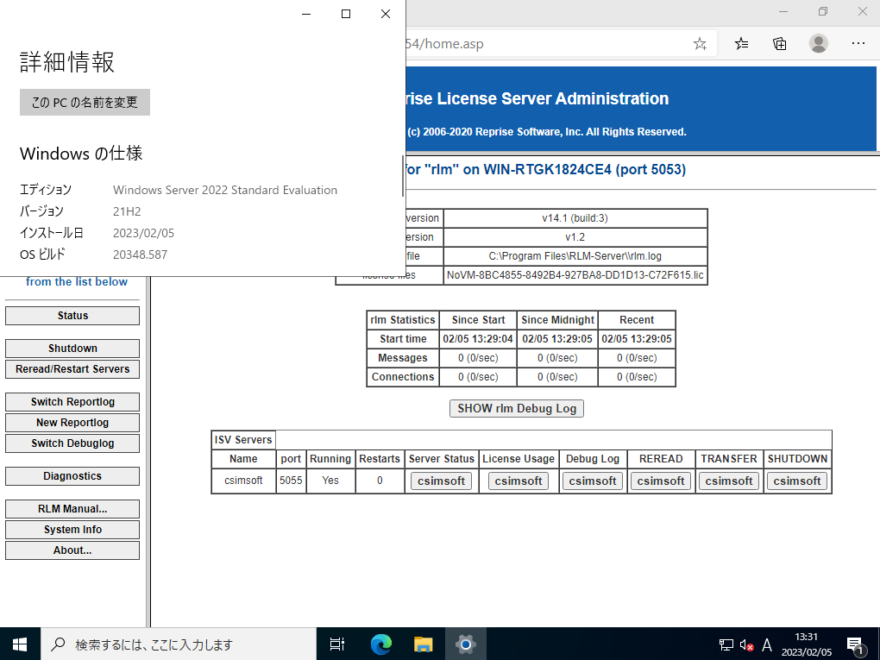880x660 pixels.
Task: Click csimsoft button under SHUTDOWN column
Action: [797, 481]
